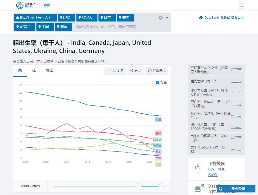Click the 2008 - 2021 year range text
258x195 pixels.
(x=30, y=186)
